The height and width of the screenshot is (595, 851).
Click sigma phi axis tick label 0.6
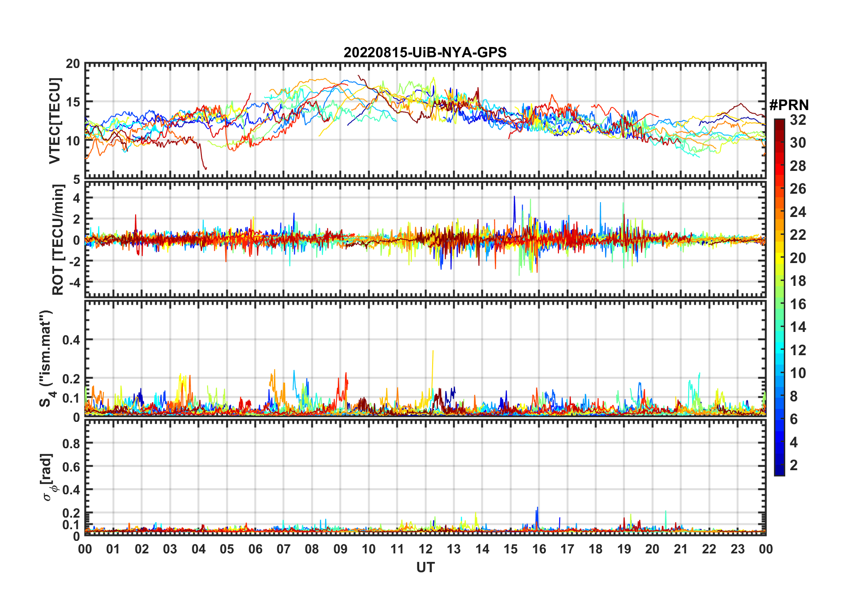pyautogui.click(x=72, y=467)
